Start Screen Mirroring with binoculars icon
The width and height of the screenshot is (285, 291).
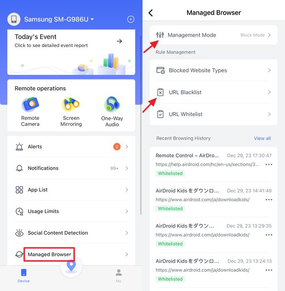point(71,112)
